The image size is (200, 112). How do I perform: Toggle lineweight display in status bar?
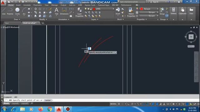point(153,104)
